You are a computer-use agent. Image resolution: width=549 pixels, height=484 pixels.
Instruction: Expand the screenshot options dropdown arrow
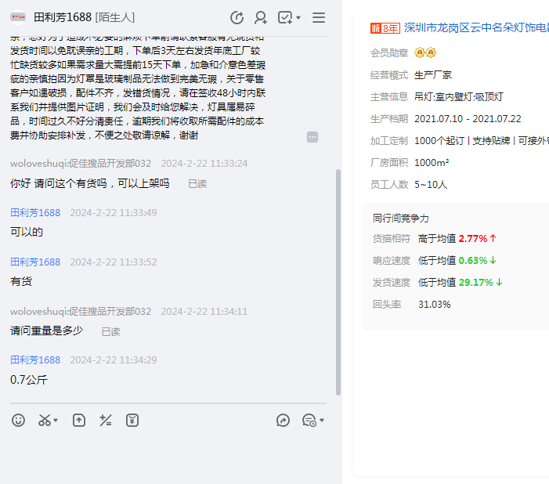[x=56, y=421]
